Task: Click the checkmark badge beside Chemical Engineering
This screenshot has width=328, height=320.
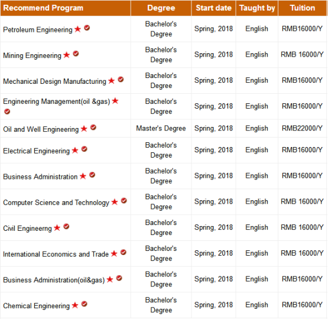Action: pyautogui.click(x=85, y=304)
